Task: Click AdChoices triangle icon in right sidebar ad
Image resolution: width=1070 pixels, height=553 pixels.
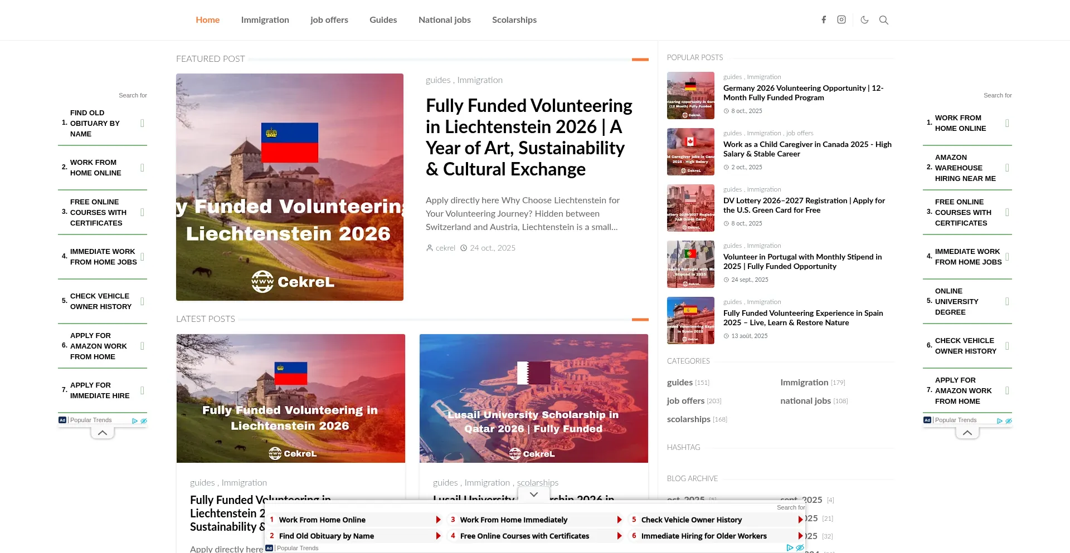Action: coord(1000,421)
